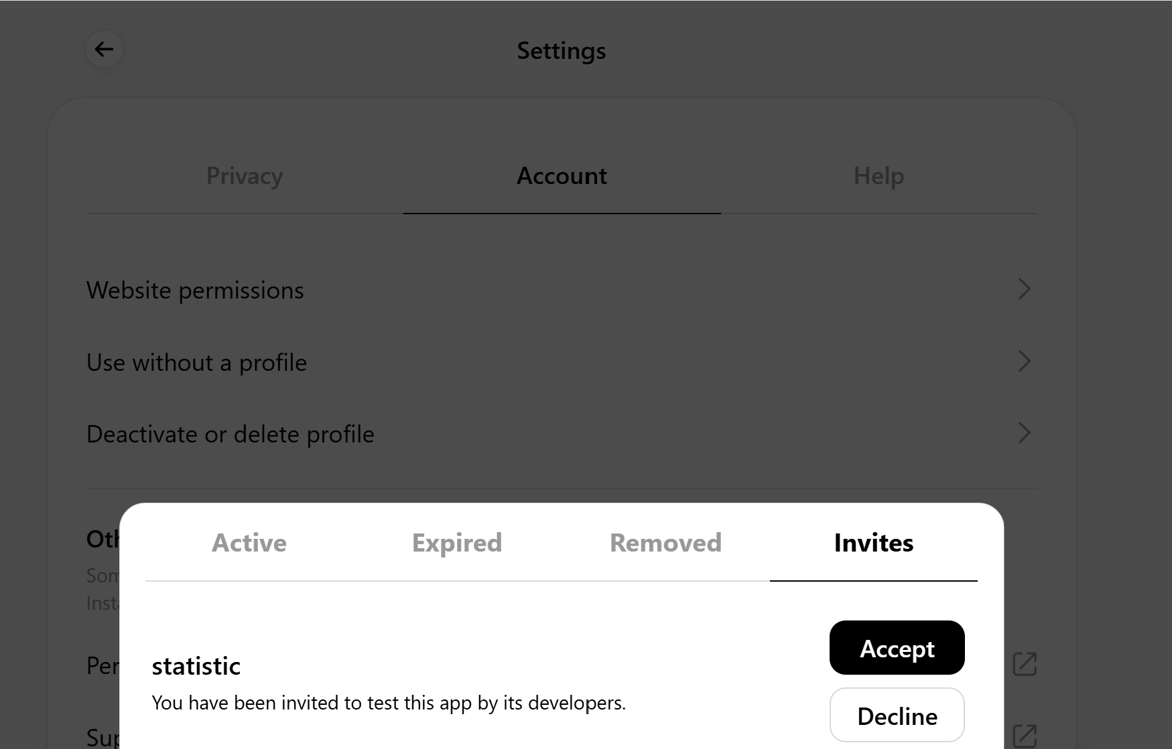Switch to the Removed tab
This screenshot has width=1172, height=749.
(x=665, y=543)
